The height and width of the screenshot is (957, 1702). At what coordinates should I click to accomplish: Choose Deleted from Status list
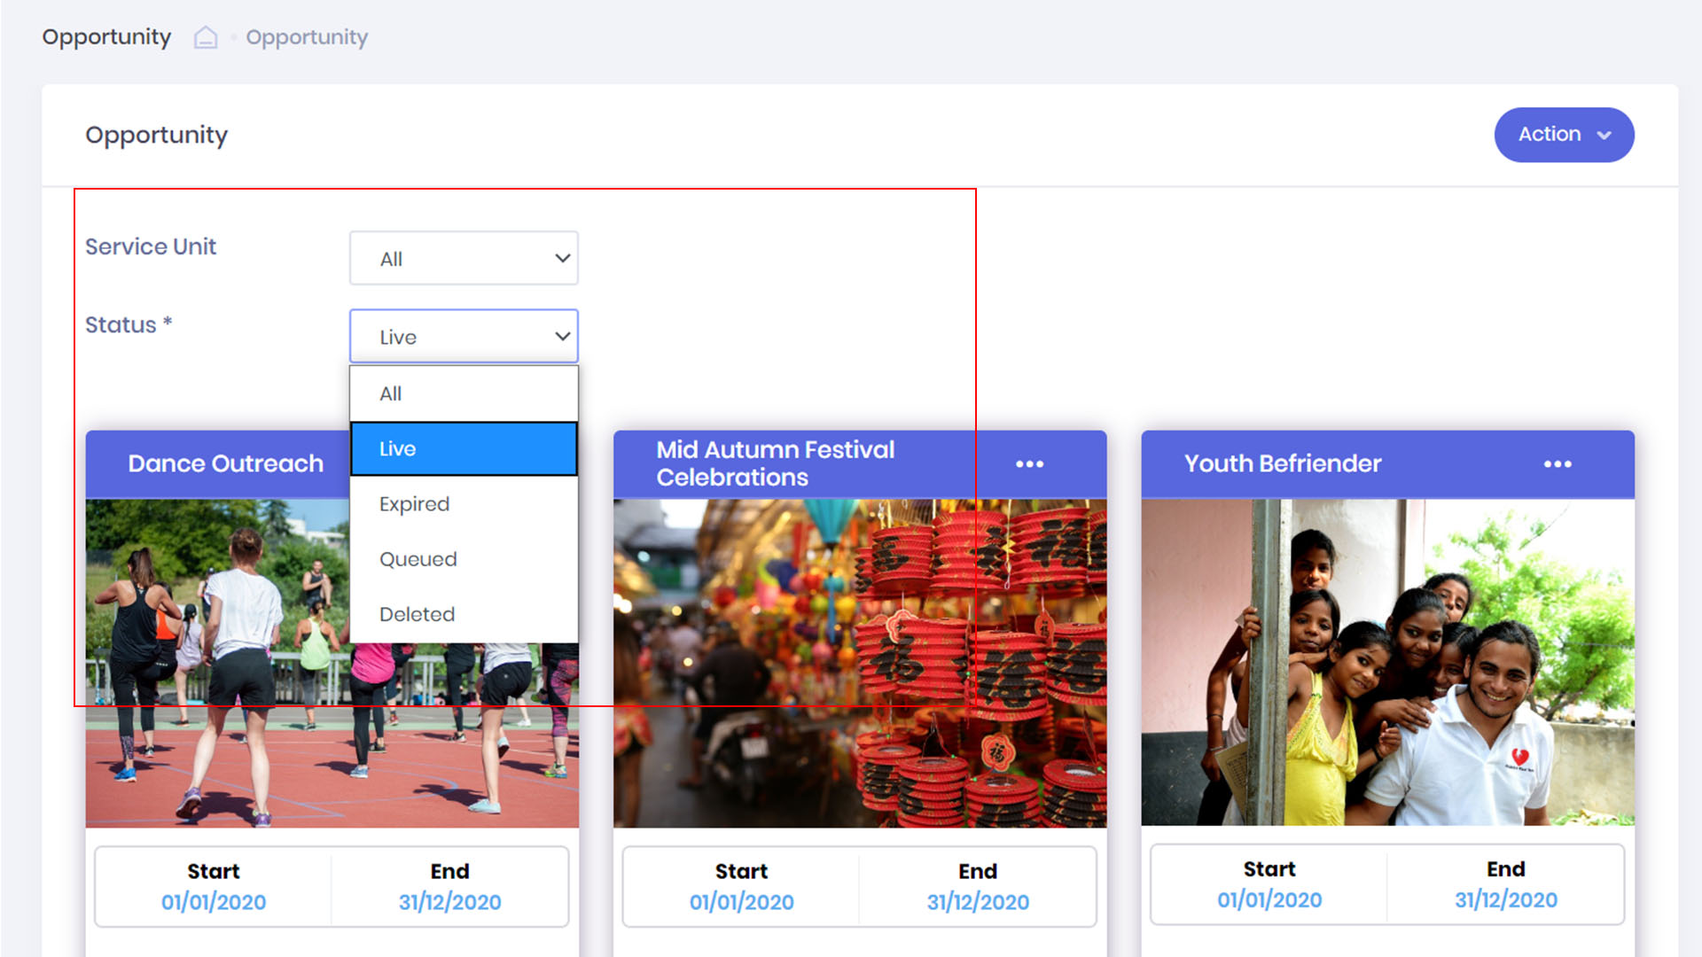pyautogui.click(x=464, y=614)
